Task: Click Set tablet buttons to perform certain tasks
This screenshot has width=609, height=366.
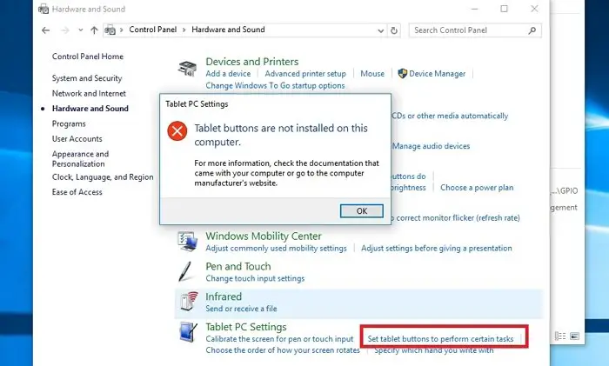Action: [440, 339]
